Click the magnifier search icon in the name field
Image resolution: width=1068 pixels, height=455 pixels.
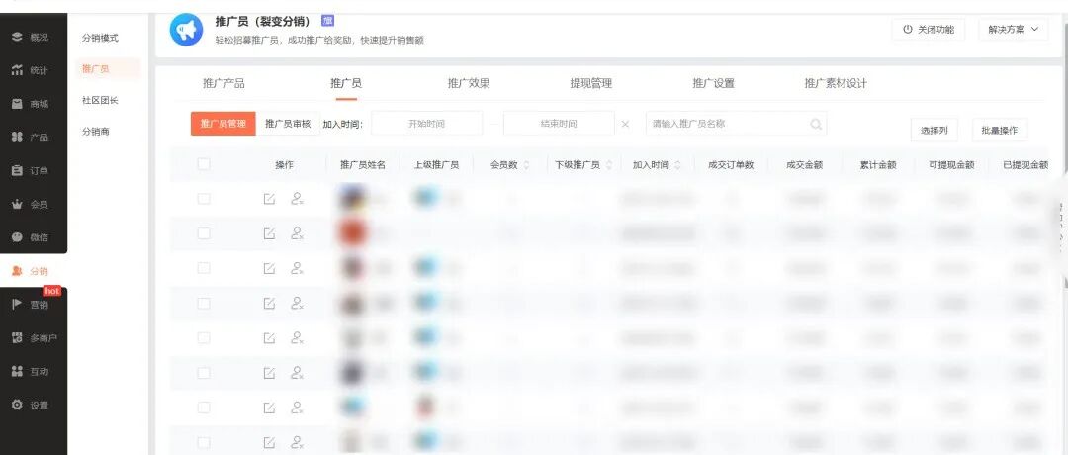coord(816,124)
